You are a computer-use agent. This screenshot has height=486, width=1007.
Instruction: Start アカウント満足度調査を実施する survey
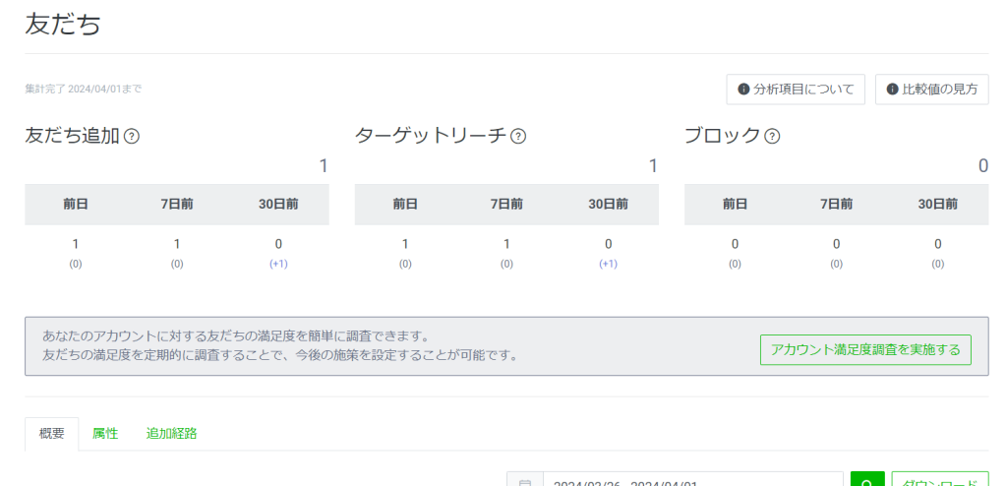(x=865, y=349)
